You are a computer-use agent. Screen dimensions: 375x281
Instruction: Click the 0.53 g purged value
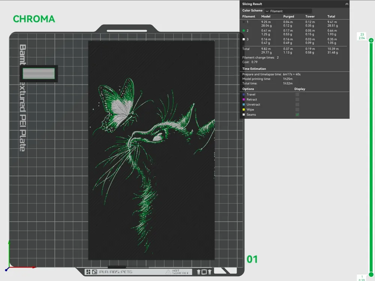pos(288,34)
